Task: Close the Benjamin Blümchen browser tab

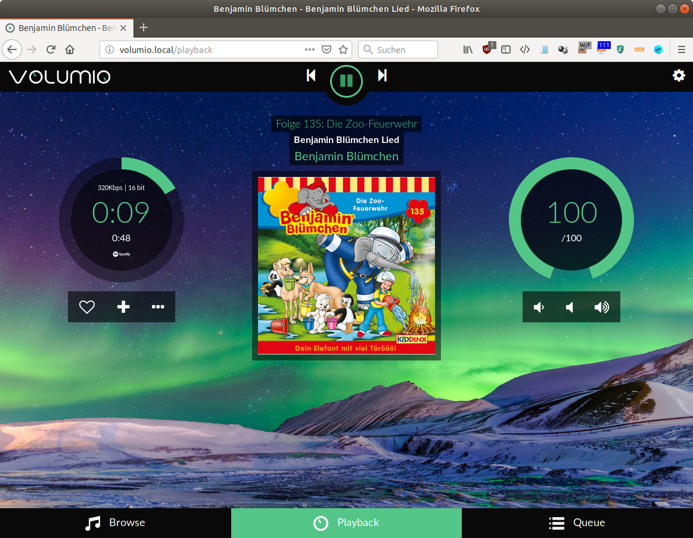Action: click(x=123, y=28)
